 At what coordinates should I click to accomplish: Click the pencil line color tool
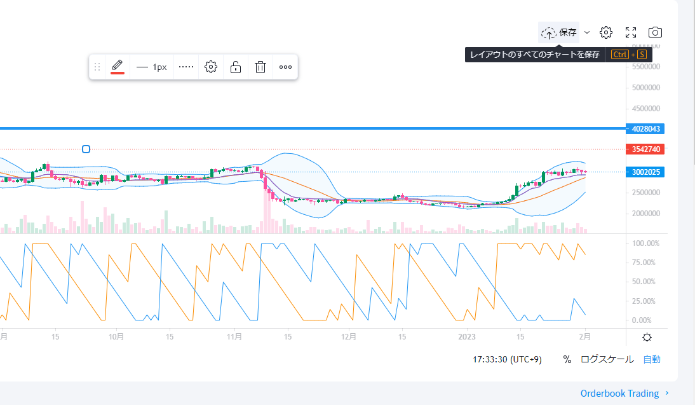(x=118, y=67)
